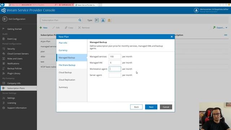The height and width of the screenshot is (130, 231).
Task: Click the Exit Configuration back arrow icon
Action: click(5, 19)
